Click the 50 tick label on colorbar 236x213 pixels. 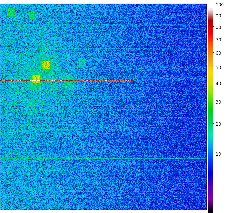[x=218, y=67]
